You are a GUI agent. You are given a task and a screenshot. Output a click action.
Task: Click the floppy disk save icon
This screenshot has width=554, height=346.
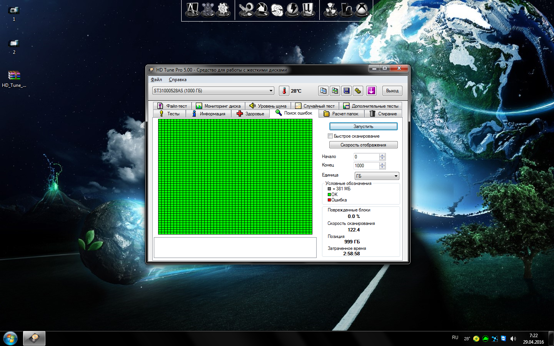tap(346, 91)
